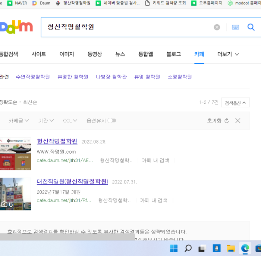Collapse the 검색옵션 button
Viewport: 261px width, 256px height.
click(x=235, y=103)
